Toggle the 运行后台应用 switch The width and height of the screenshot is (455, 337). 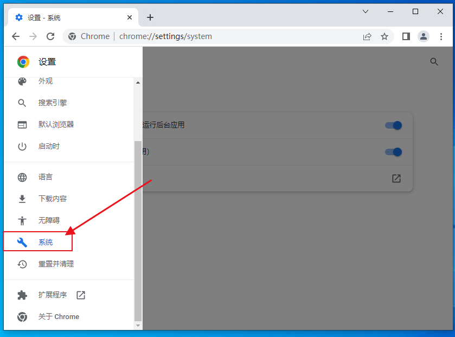394,125
